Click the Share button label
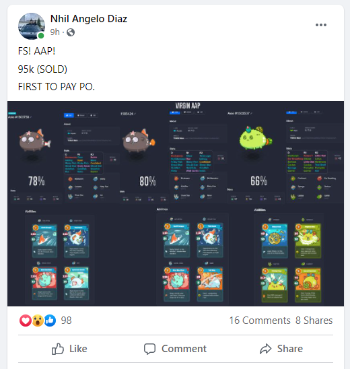The width and height of the screenshot is (350, 369). 290,349
